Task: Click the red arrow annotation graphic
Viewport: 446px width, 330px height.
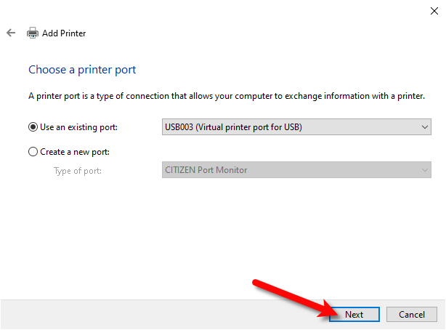Action: click(x=296, y=299)
